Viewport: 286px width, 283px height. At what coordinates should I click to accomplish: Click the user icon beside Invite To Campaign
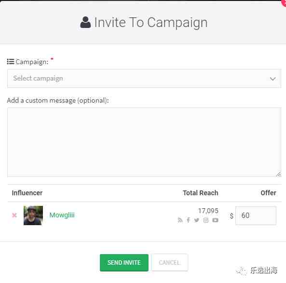coord(85,22)
